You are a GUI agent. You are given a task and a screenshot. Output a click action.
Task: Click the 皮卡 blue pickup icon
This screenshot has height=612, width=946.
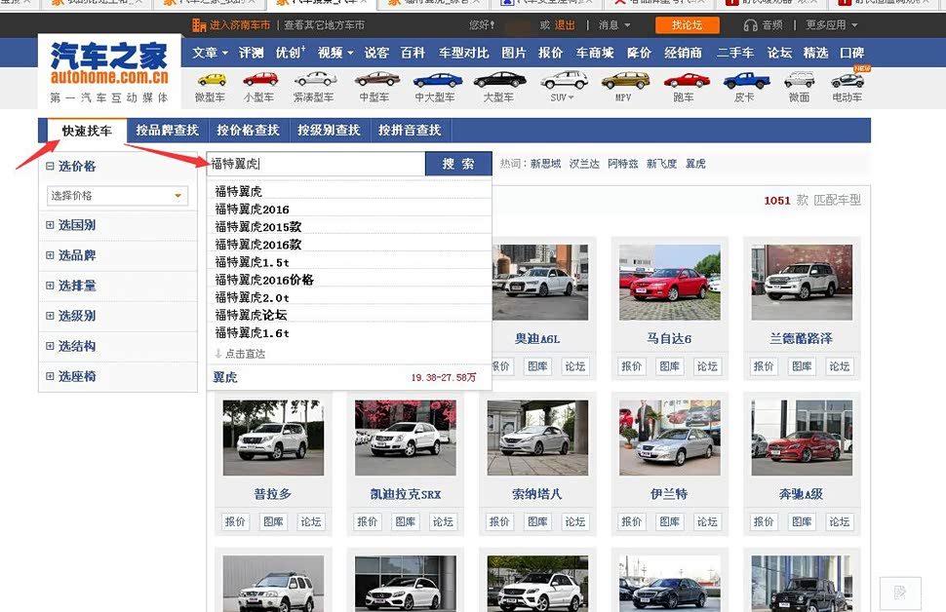pos(746,80)
